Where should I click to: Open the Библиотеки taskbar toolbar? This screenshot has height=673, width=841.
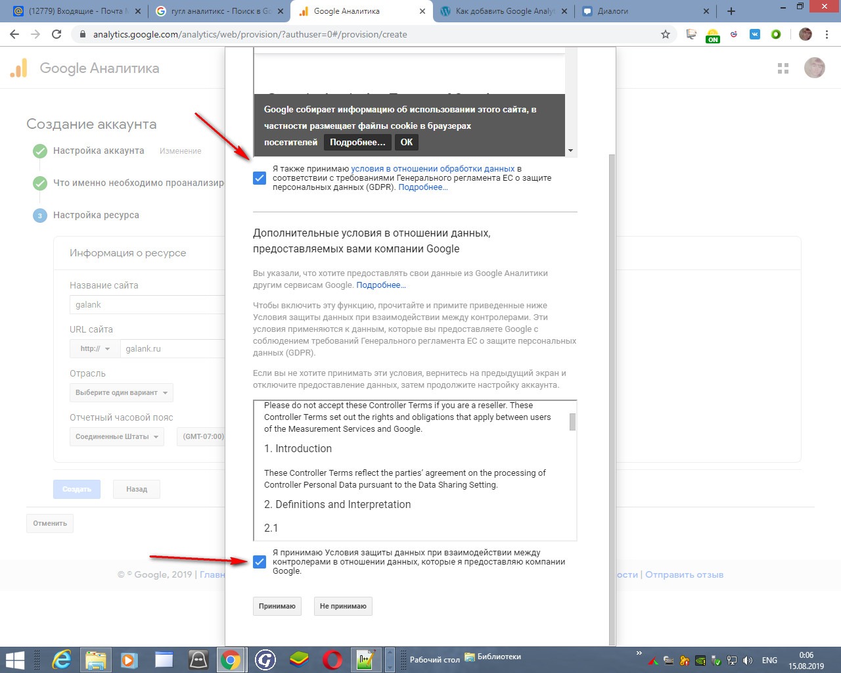pyautogui.click(x=493, y=657)
